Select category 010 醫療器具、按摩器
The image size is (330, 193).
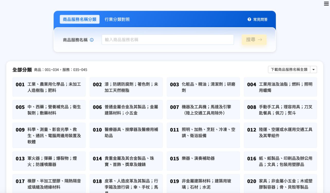pos(126,135)
